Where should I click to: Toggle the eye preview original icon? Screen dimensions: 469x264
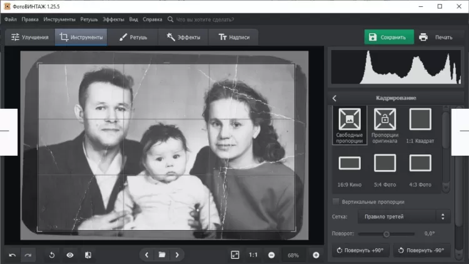pos(70,255)
